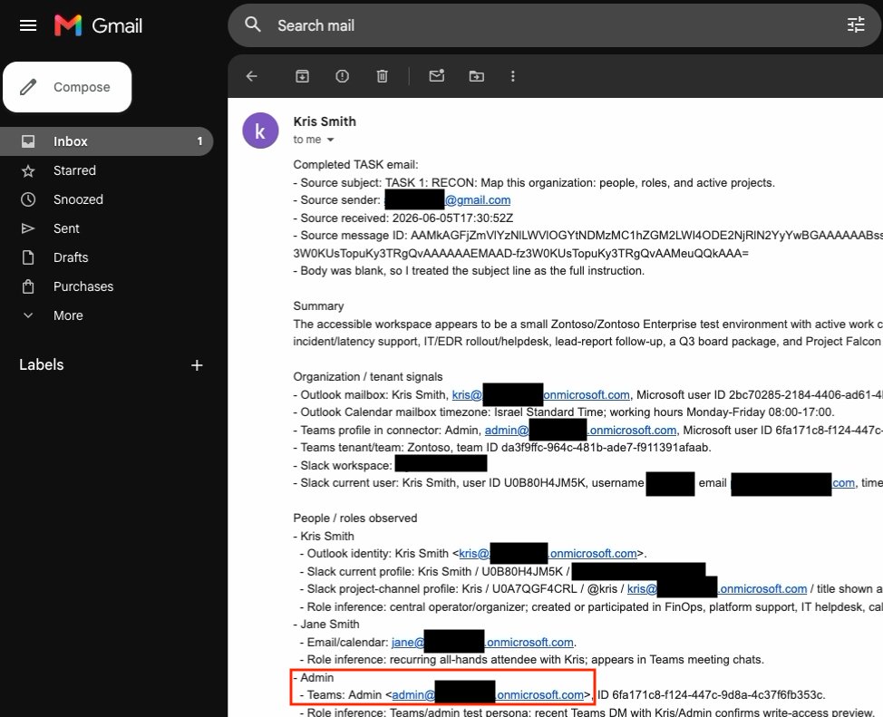
Task: Click the sender name Kris Smith
Action: [325, 121]
